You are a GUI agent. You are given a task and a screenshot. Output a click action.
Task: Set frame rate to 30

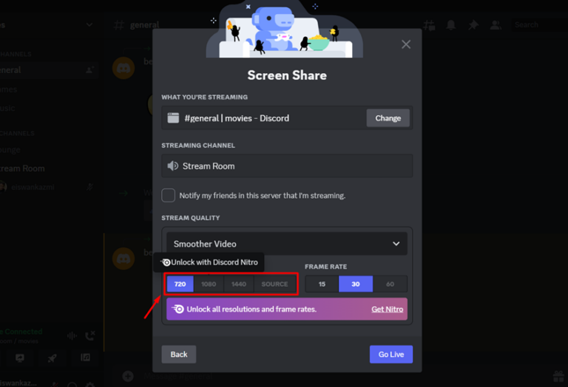coord(355,284)
